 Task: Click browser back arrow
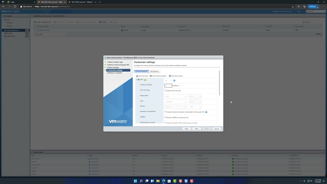[3, 6]
